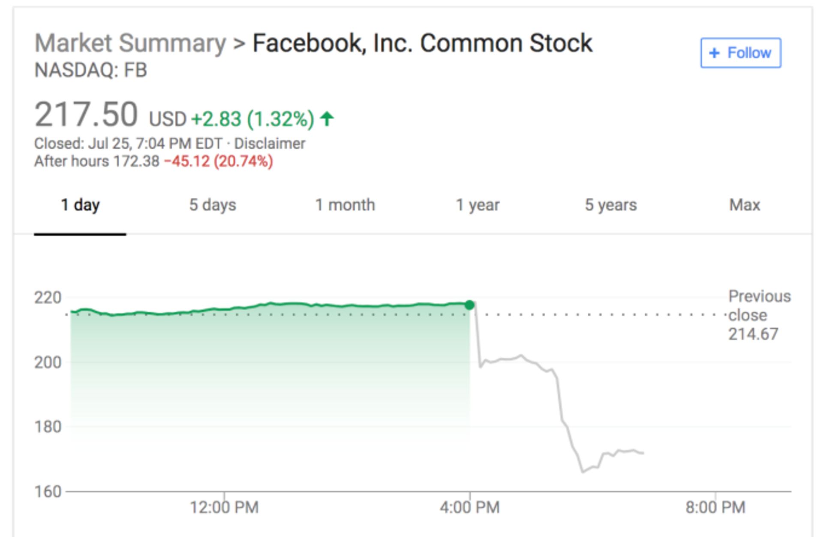The height and width of the screenshot is (537, 823).
Task: Open the Disclaimer link
Action: pos(269,143)
